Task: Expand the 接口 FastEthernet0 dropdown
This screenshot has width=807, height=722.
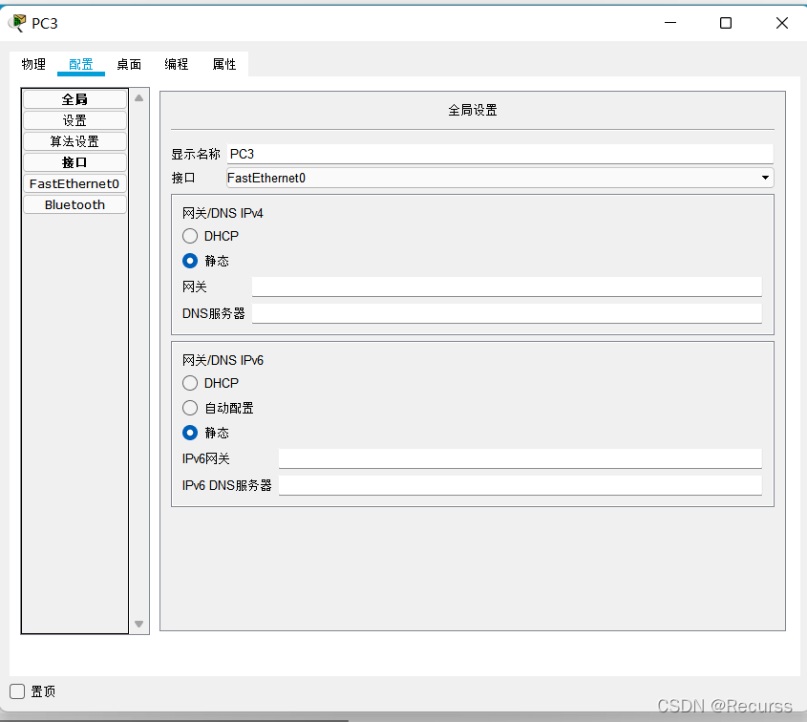Action: point(499,178)
